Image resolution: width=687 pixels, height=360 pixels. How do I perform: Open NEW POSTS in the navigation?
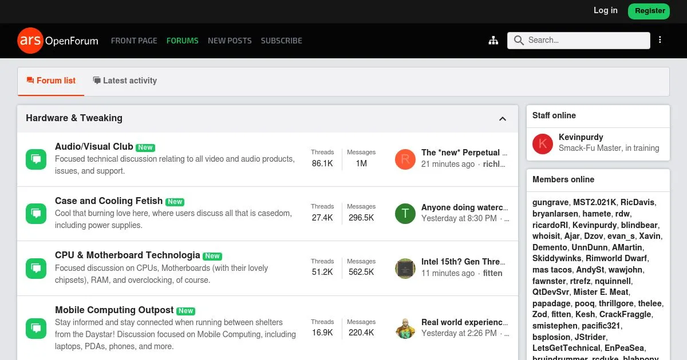point(230,41)
